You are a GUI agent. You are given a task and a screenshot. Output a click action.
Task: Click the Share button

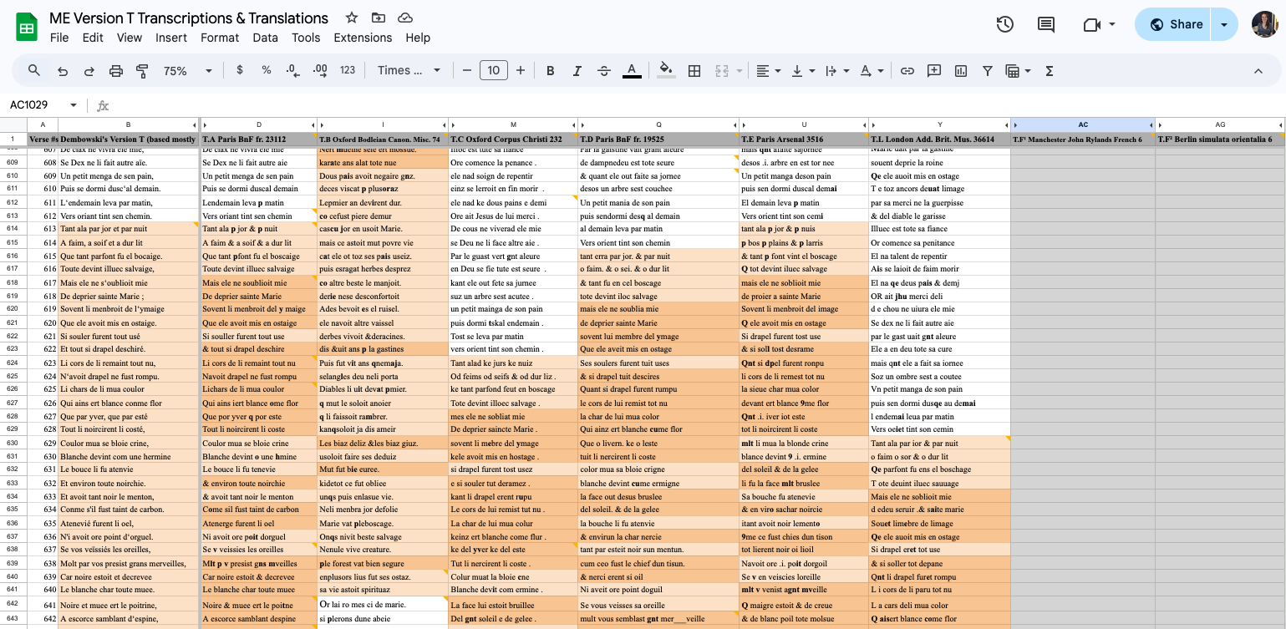[1176, 24]
